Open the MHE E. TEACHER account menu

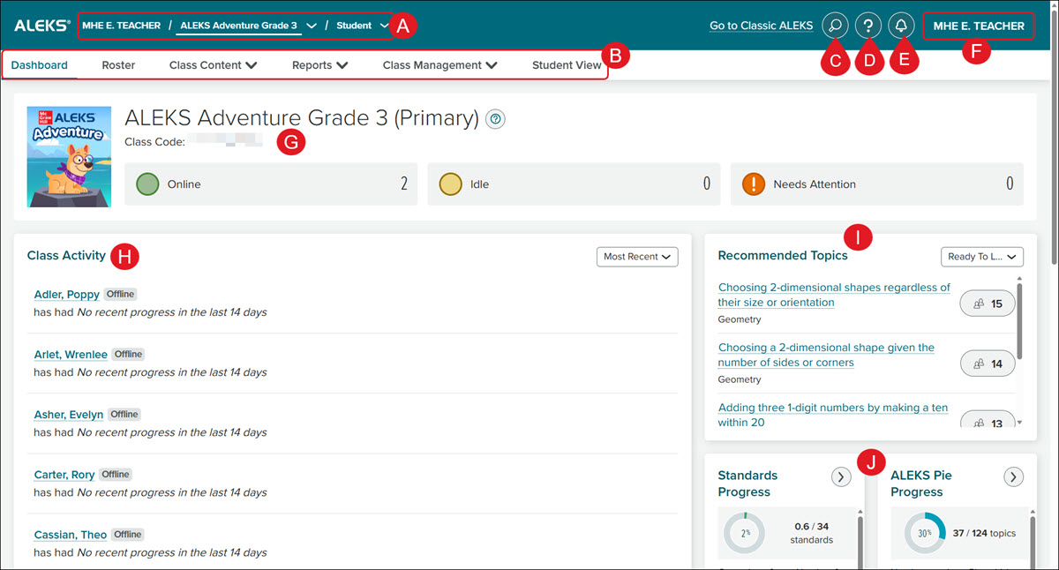pos(979,26)
